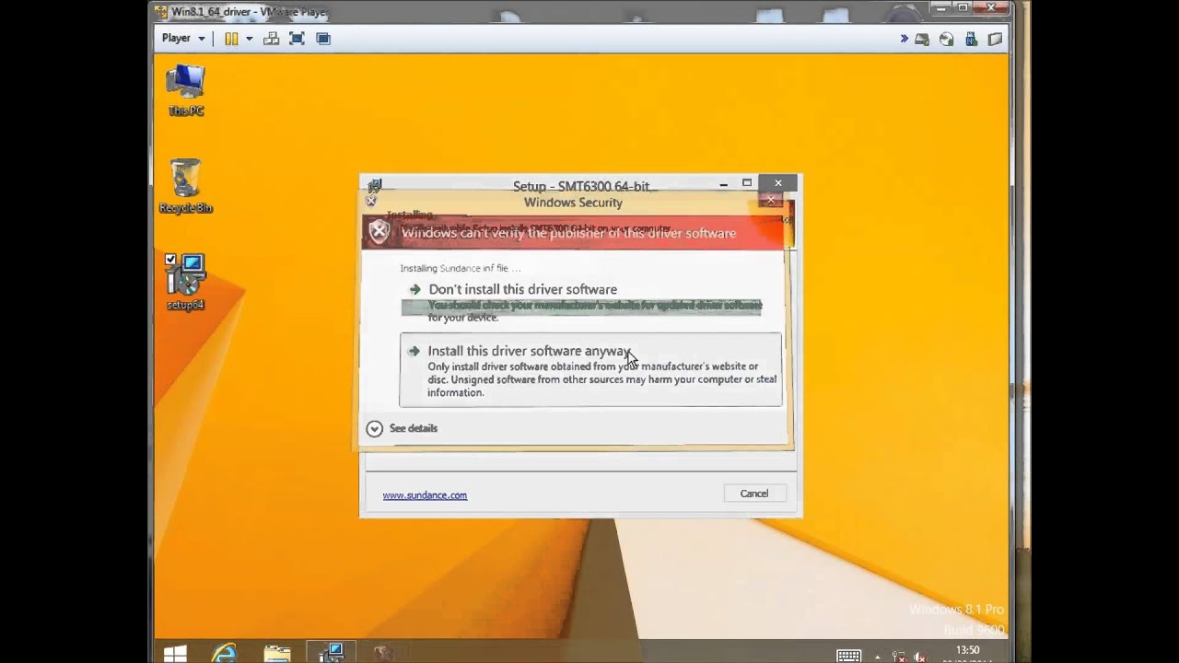This screenshot has width=1179, height=663.
Task: Click the VMware Player icon in its title bar
Action: point(161,12)
